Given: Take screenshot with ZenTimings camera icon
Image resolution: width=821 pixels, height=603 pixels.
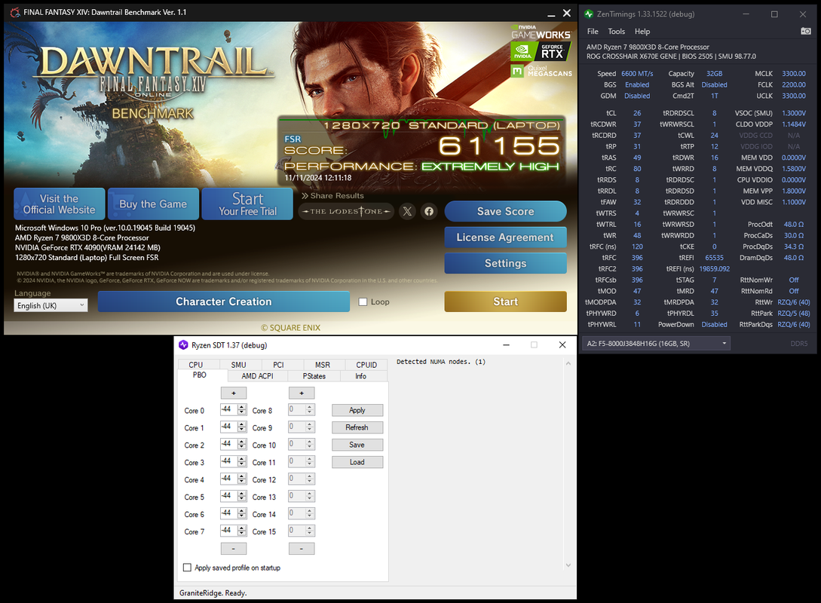Looking at the screenshot, I should [x=806, y=32].
